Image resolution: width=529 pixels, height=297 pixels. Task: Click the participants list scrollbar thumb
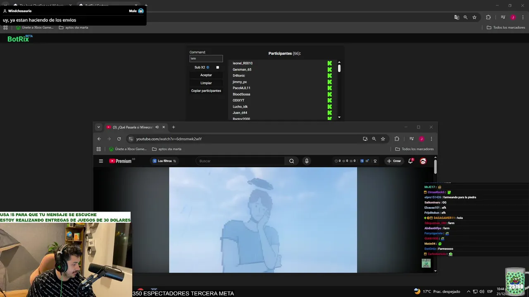pyautogui.click(x=339, y=68)
